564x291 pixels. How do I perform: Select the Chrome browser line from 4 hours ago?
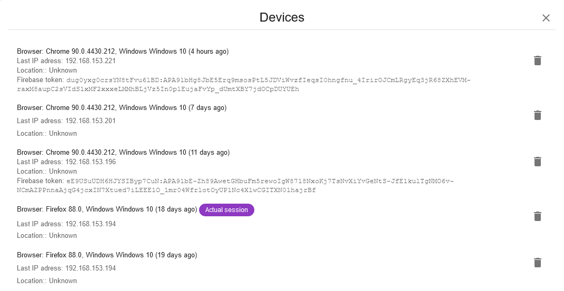pyautogui.click(x=123, y=52)
